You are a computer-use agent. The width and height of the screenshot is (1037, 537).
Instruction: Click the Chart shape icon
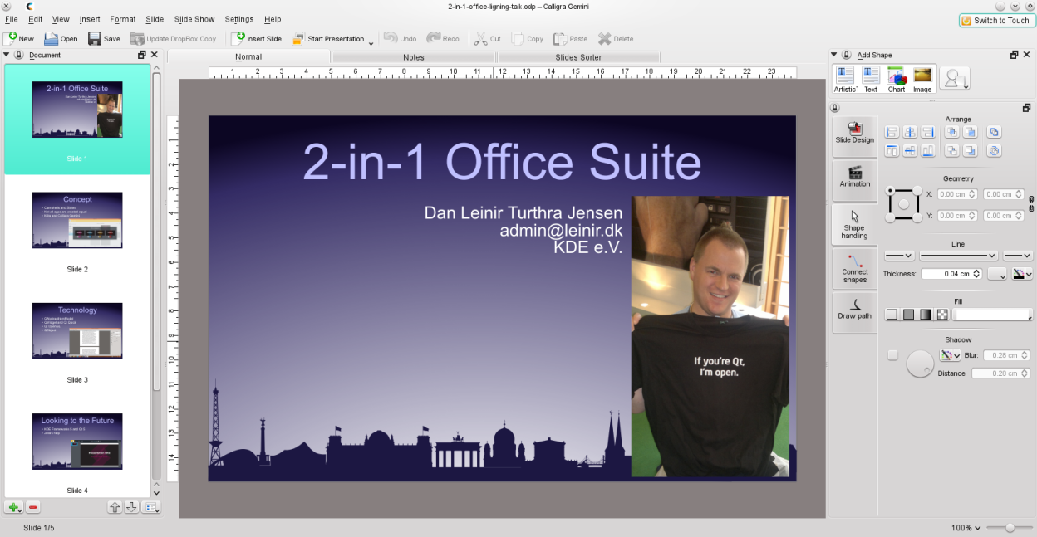coord(897,78)
